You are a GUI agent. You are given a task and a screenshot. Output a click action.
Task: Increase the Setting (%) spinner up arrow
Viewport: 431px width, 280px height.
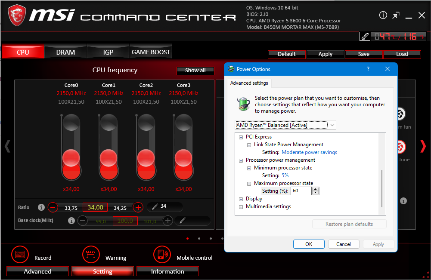coord(316,189)
